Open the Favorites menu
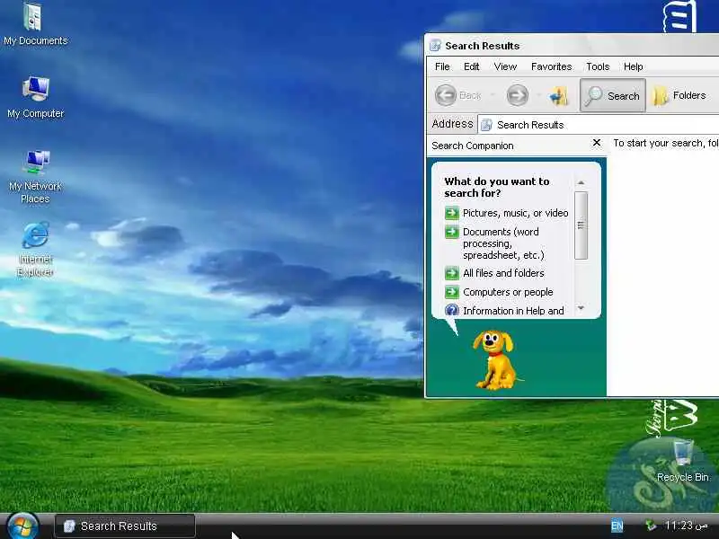Image resolution: width=719 pixels, height=539 pixels. click(551, 66)
